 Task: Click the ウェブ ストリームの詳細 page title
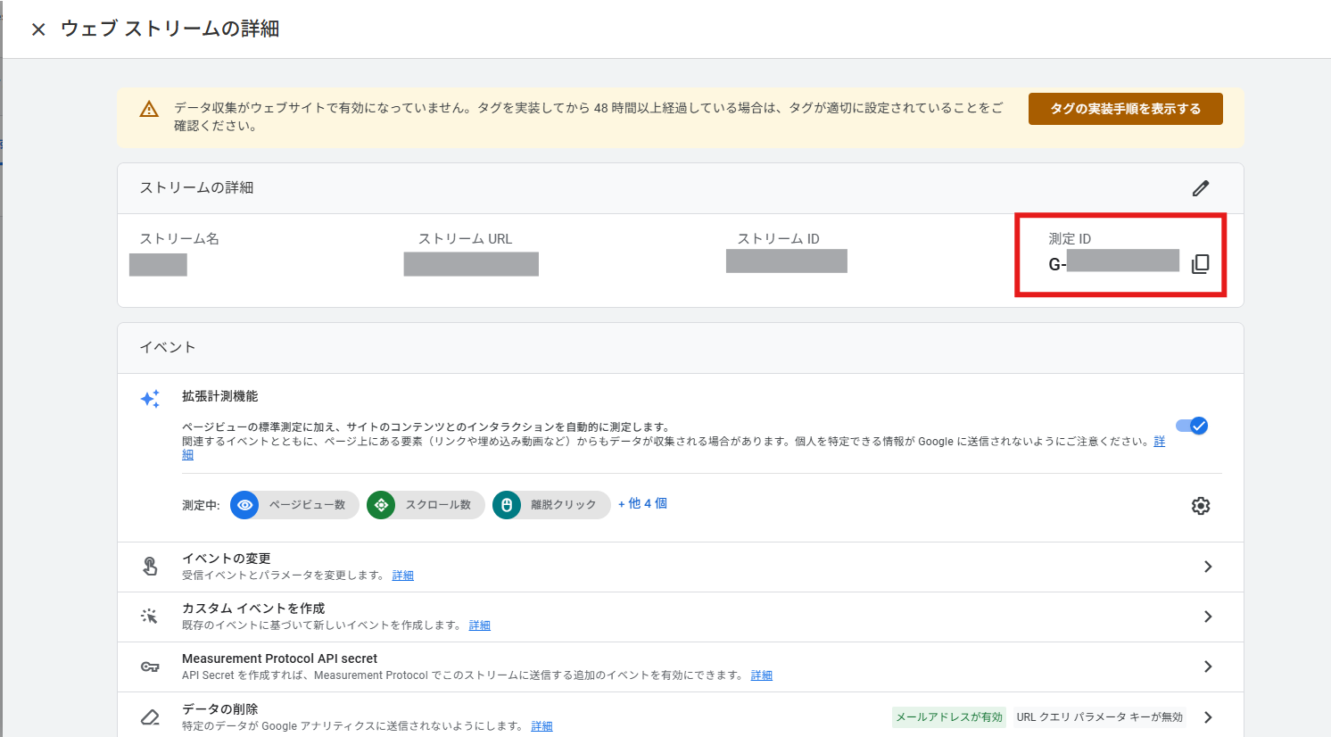pyautogui.click(x=169, y=29)
